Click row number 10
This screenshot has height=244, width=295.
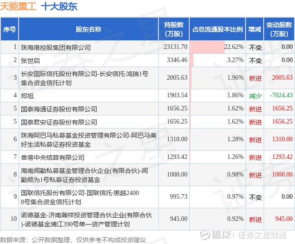[14, 219]
